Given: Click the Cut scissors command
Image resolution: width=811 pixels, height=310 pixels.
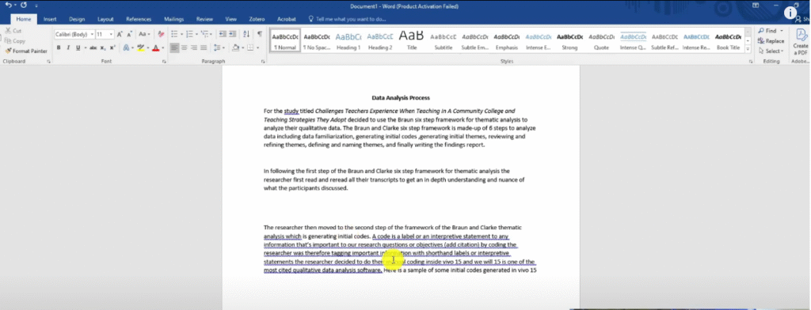Looking at the screenshot, I should [x=13, y=31].
